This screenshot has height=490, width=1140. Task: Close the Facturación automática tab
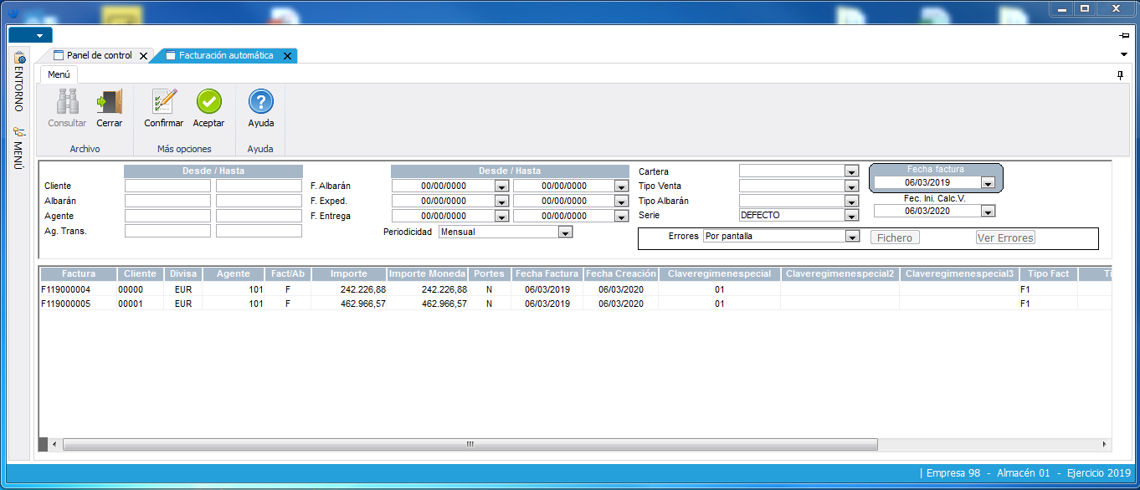point(287,56)
